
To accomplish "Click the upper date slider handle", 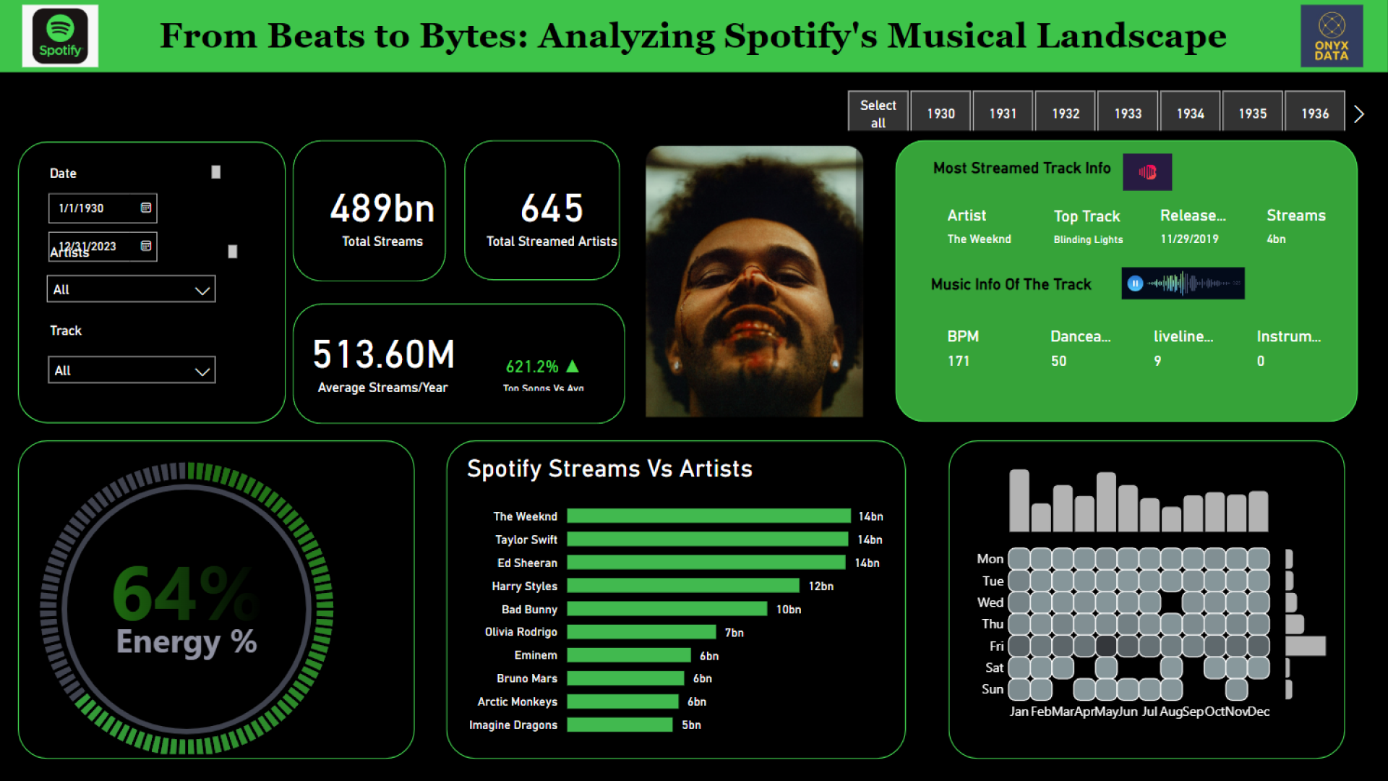I will [215, 172].
